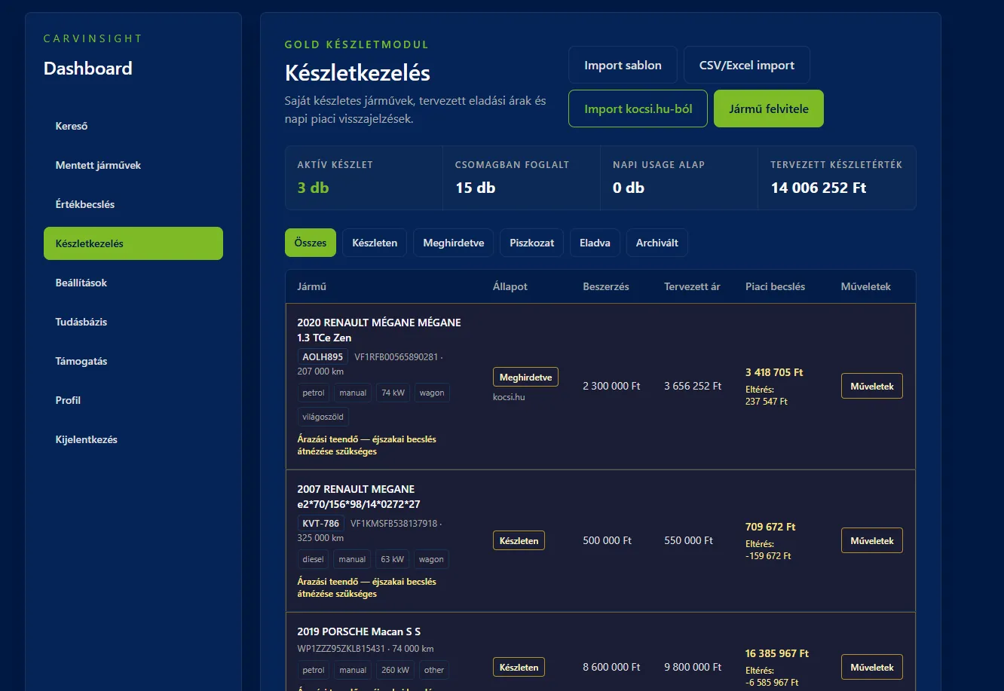Viewport: 1004px width, 691px height.
Task: Click the Meghirdetve status badge
Action: tap(525, 377)
